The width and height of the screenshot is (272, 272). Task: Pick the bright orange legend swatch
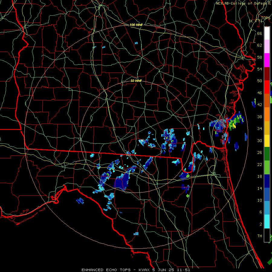(267, 114)
